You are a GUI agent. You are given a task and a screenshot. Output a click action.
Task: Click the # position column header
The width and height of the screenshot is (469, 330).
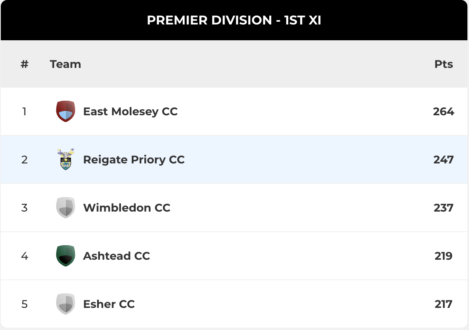click(25, 64)
